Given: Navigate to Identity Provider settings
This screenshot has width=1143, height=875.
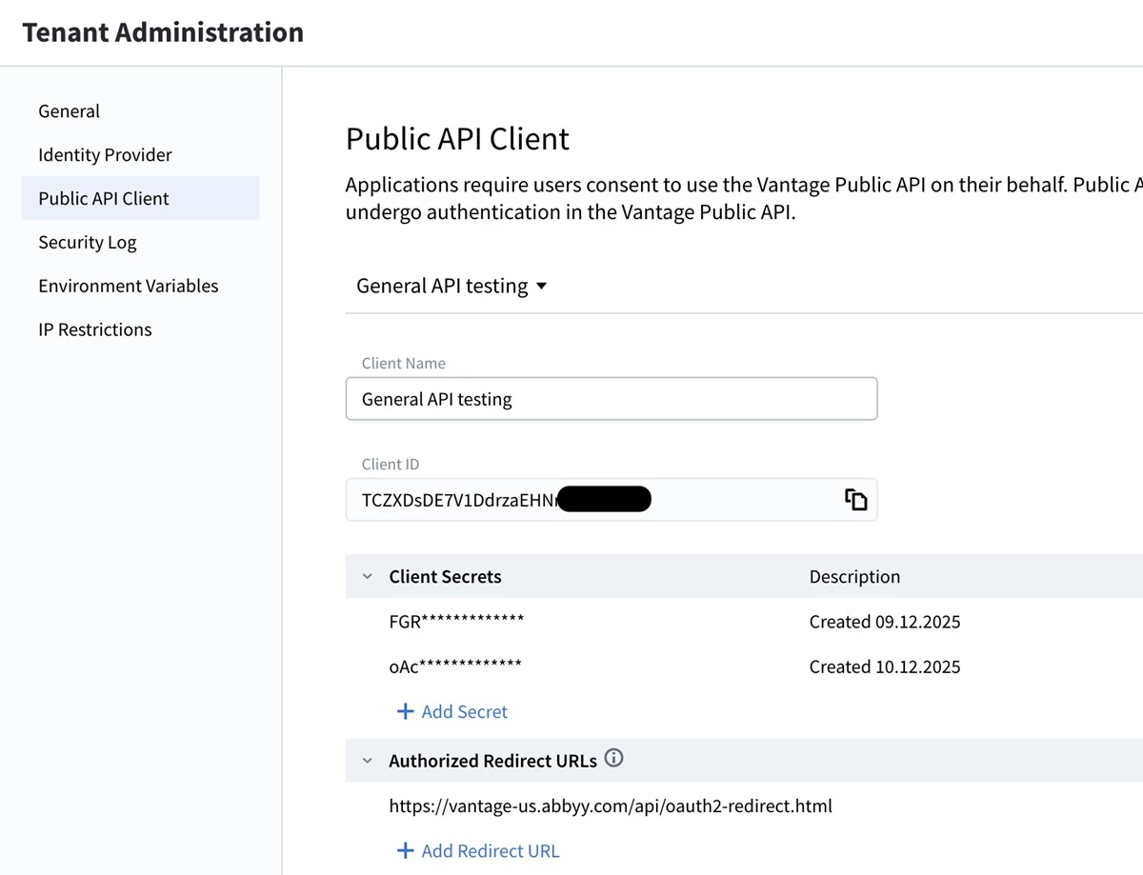Looking at the screenshot, I should click(x=105, y=154).
